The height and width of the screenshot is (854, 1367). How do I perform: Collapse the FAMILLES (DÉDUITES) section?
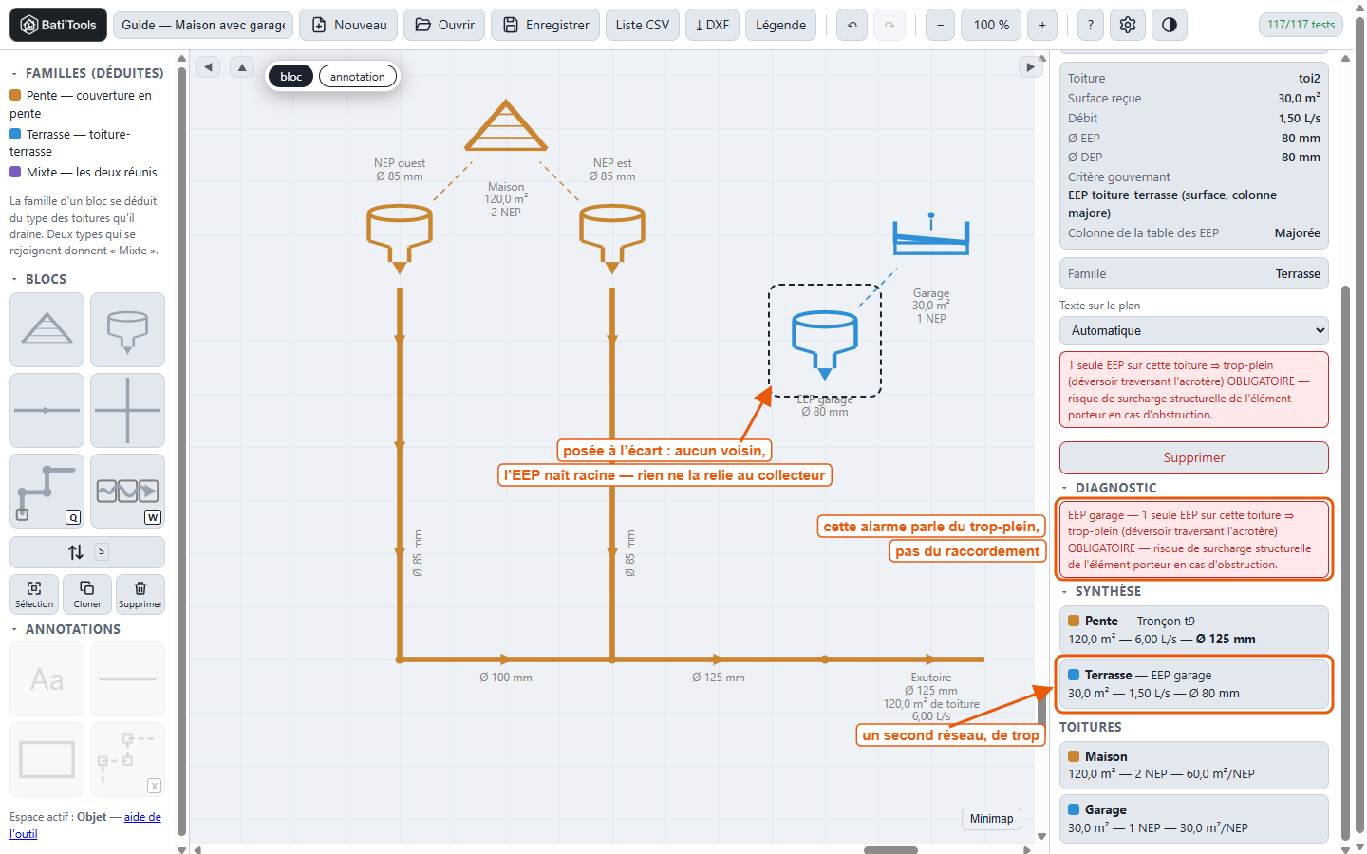(86, 73)
